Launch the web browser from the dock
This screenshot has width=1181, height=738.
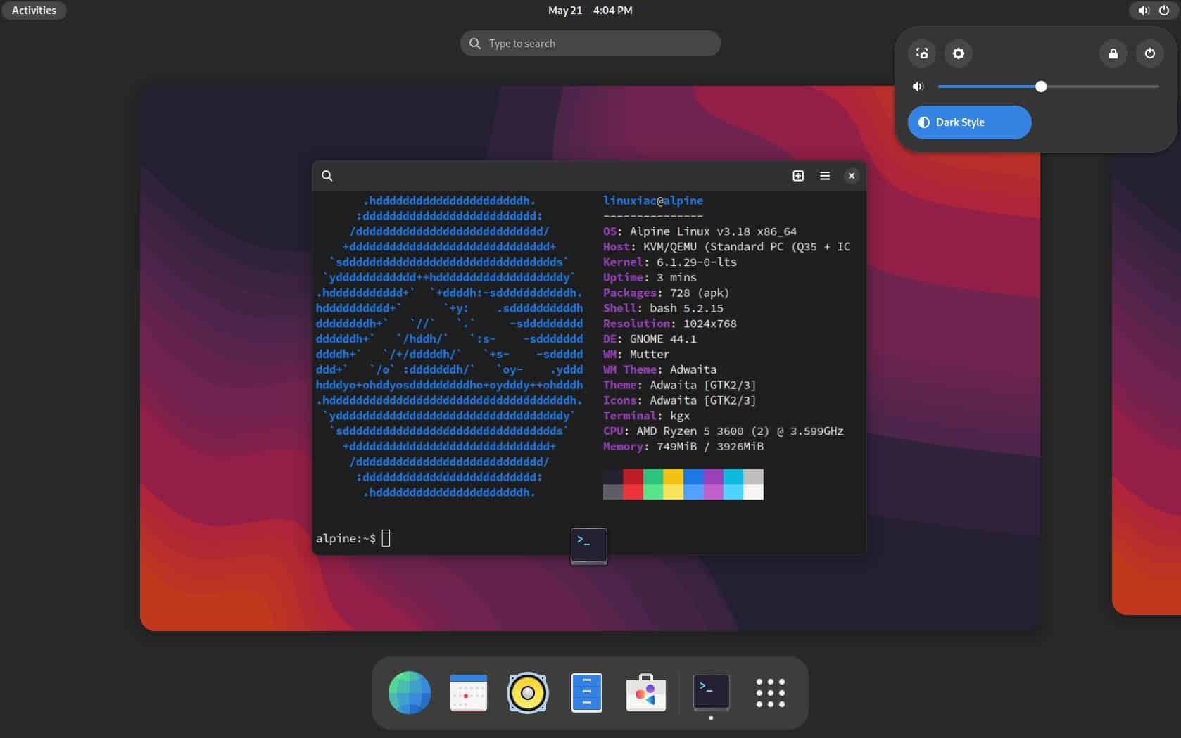click(410, 693)
